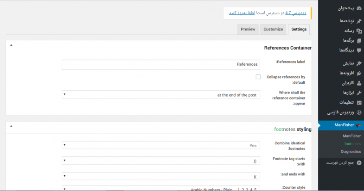Click the dashboard icon beside پیشخوان
Viewport: 364px width, 191px height.
pos(359,9)
